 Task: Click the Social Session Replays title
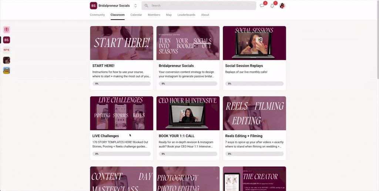(244, 66)
